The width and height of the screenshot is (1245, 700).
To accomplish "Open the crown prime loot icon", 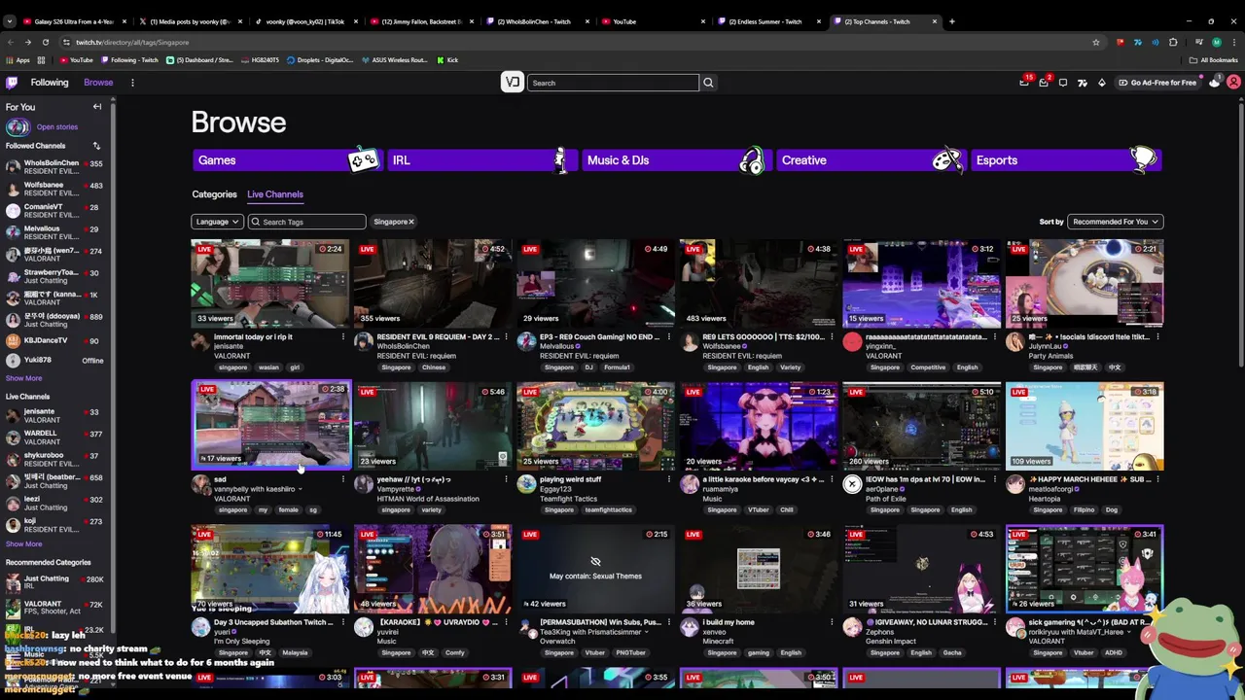I will click(1214, 83).
